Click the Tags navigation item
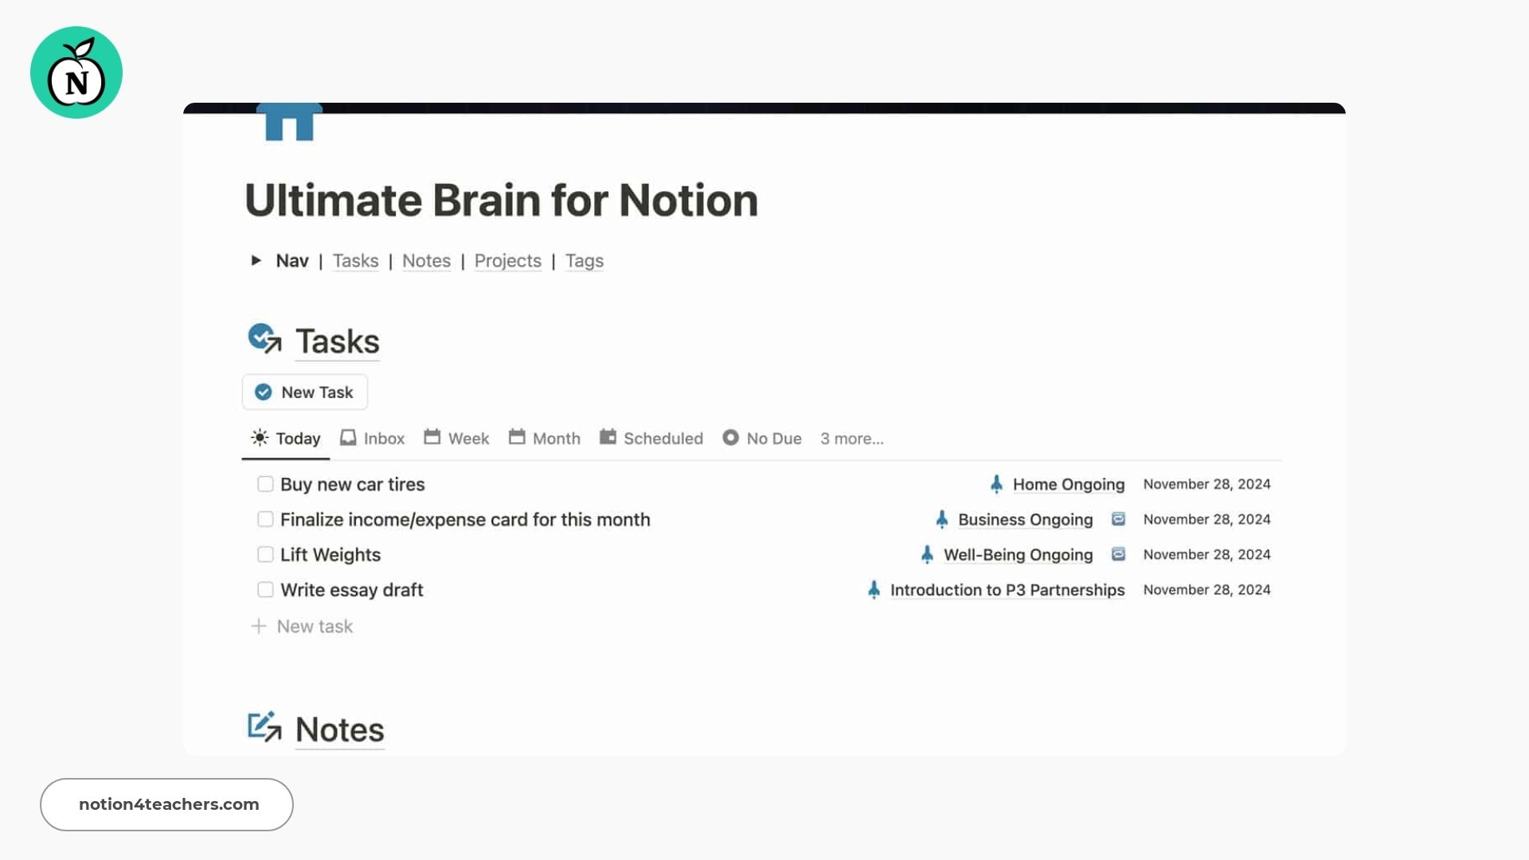Image resolution: width=1529 pixels, height=860 pixels. [x=584, y=260]
